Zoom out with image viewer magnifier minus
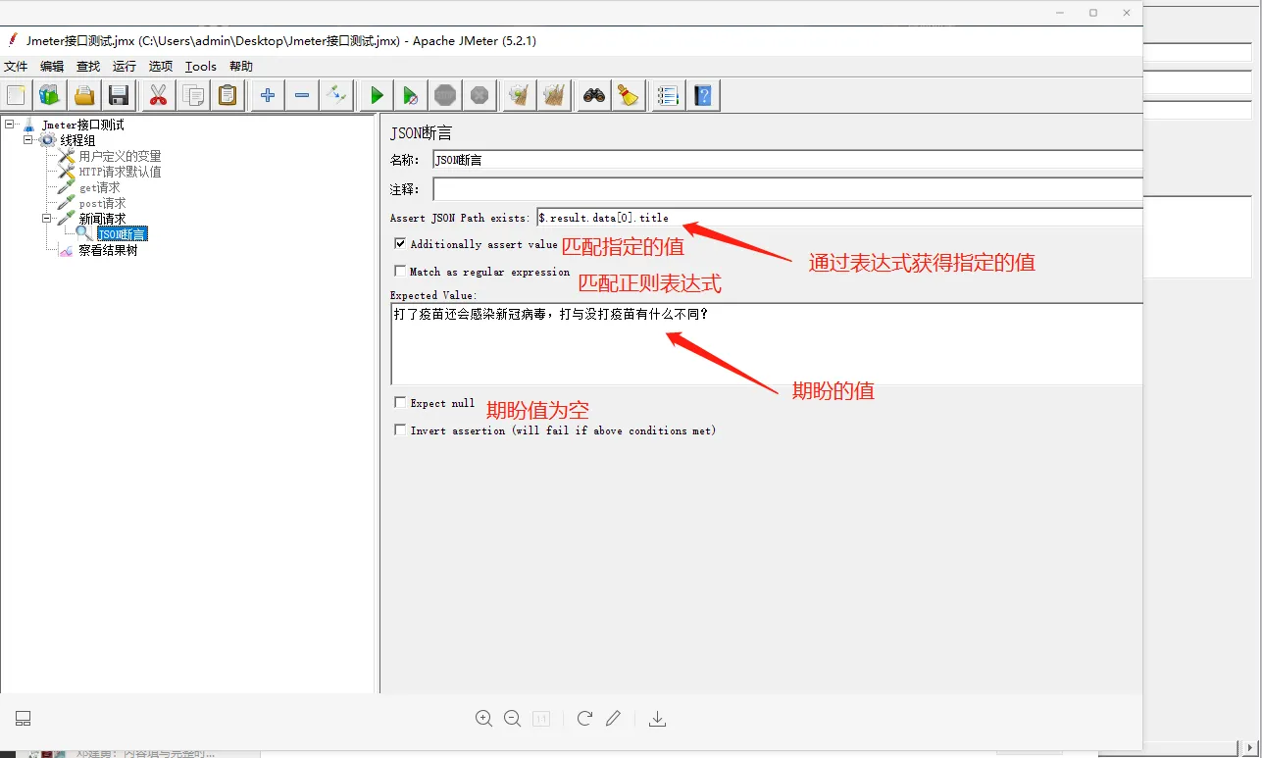1262x758 pixels. 512,719
